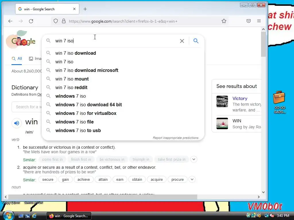
Task: Expand more similar words for first definition
Action: 194,159
